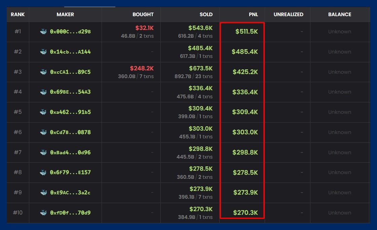Image resolution: width=377 pixels, height=230 pixels.
Task: Click whale icon beside 0xBad4...0d96
Action: [x=43, y=153]
